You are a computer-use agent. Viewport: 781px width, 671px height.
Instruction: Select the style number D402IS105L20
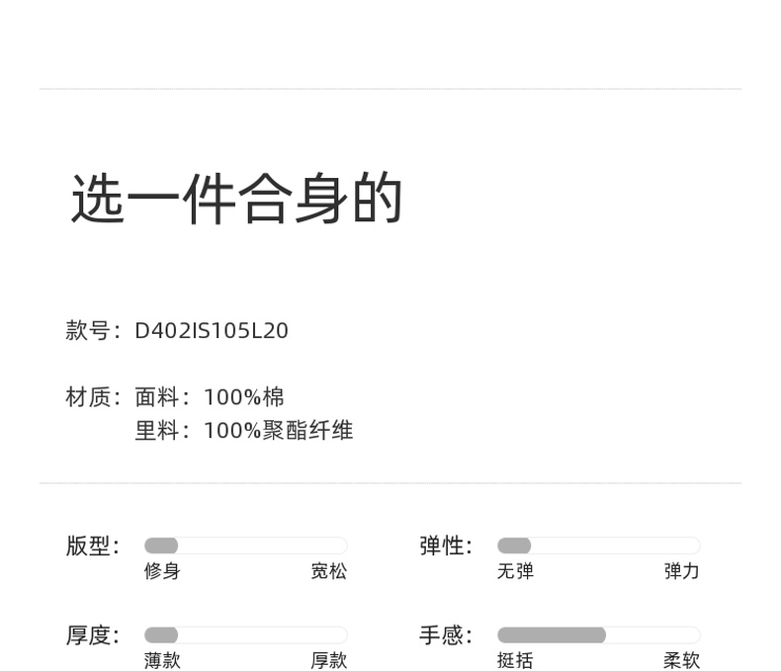pos(212,331)
